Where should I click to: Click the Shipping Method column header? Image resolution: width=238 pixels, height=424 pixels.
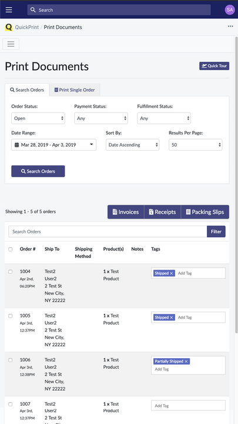pyautogui.click(x=83, y=253)
